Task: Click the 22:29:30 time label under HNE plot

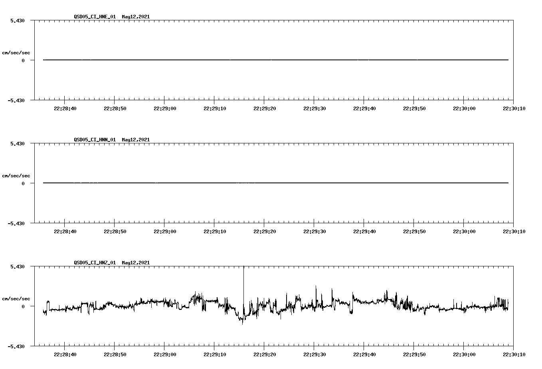Action: pyautogui.click(x=315, y=108)
